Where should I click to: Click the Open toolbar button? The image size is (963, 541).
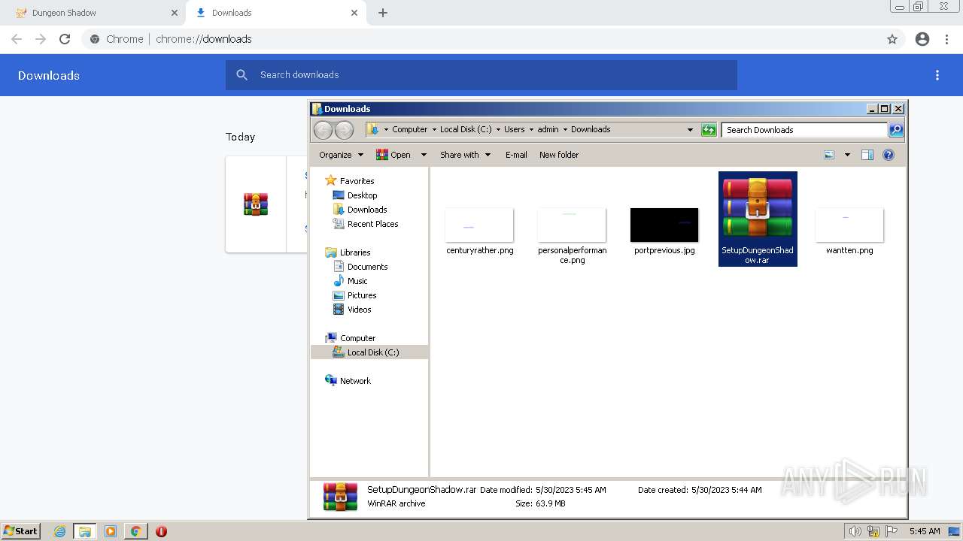click(393, 155)
